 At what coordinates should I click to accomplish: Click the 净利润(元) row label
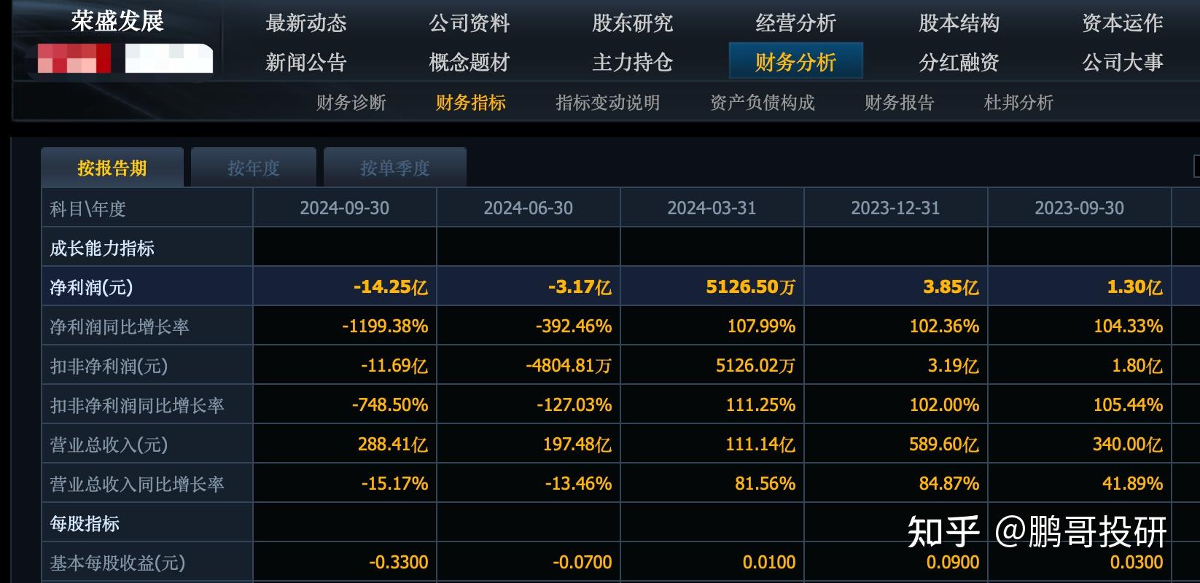tap(91, 287)
